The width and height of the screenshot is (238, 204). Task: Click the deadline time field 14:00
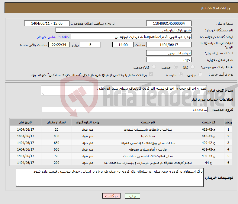click(x=123, y=45)
